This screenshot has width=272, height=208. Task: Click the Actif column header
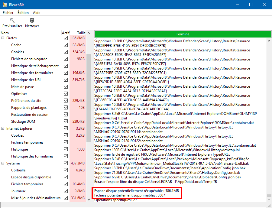(x=66, y=33)
